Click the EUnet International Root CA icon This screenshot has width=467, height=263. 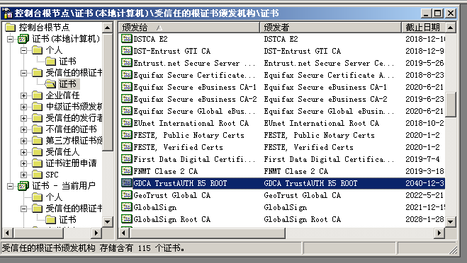tap(127, 123)
